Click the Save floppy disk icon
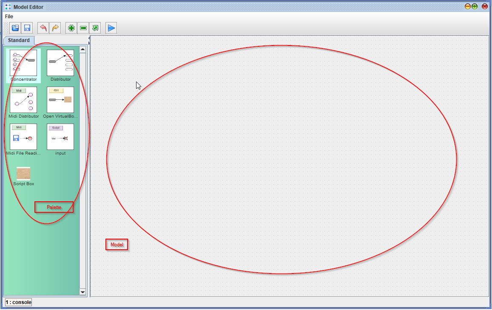 (27, 28)
